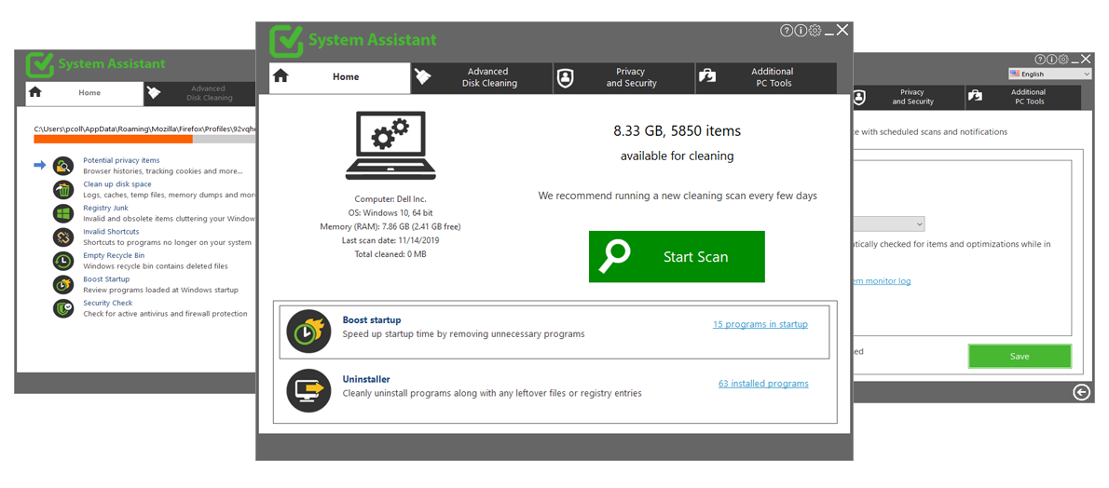
Task: Click Security Check text in left window
Action: coord(107,303)
